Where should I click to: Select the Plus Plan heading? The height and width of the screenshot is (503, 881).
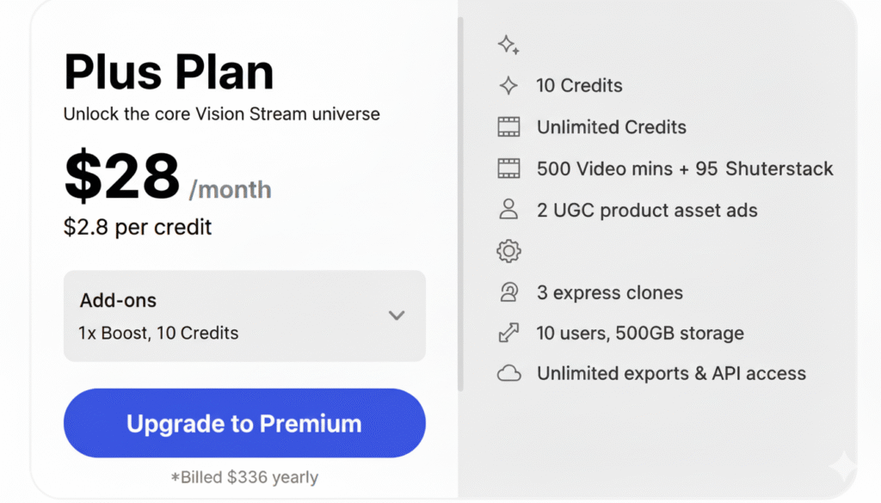point(169,71)
